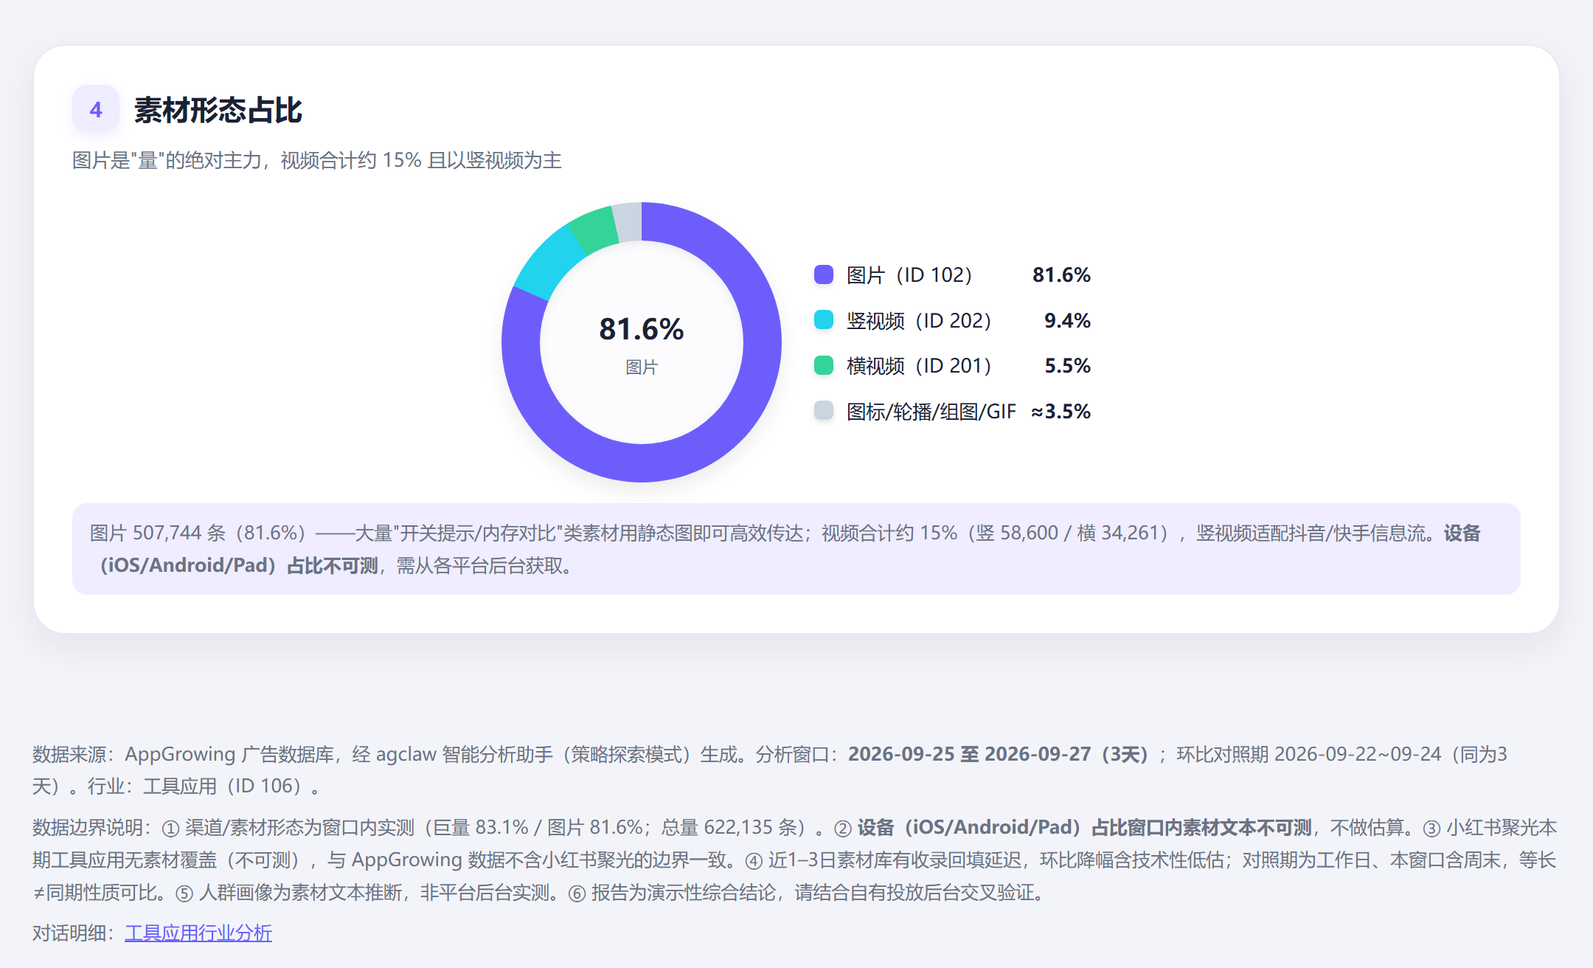
Task: Open the 工具应用行业分析 link
Action: (198, 933)
